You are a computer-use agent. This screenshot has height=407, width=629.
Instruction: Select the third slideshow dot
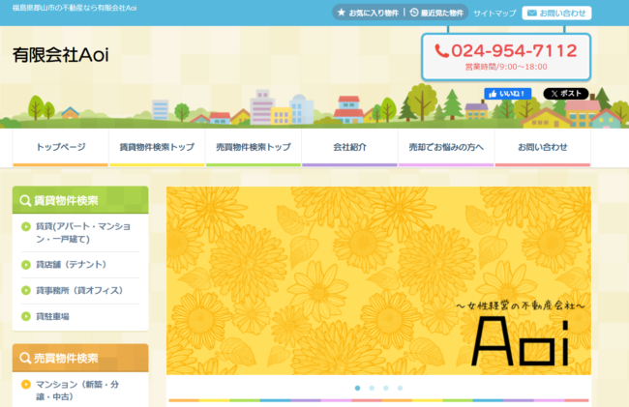[385, 388]
